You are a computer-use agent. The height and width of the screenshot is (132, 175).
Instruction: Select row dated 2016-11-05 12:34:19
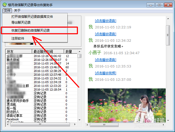pyautogui.click(x=41, y=82)
